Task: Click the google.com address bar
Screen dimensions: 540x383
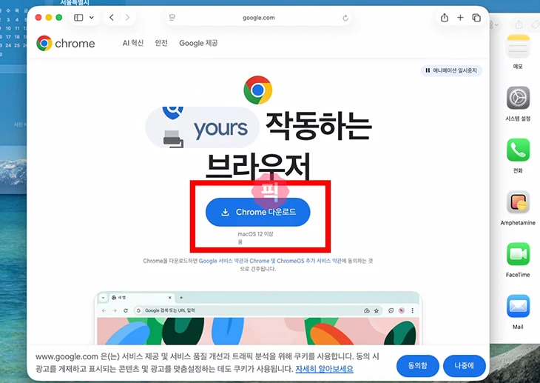Action: [258, 18]
